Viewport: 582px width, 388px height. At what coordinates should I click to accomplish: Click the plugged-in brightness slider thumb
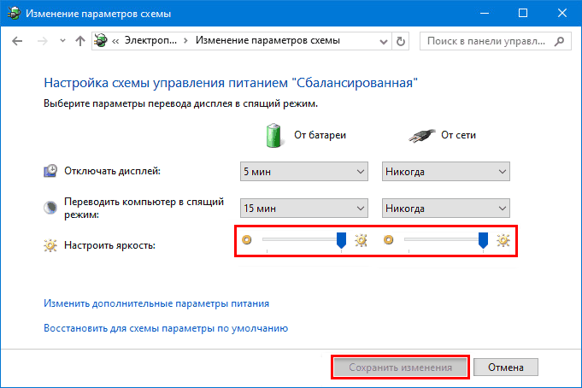point(483,240)
